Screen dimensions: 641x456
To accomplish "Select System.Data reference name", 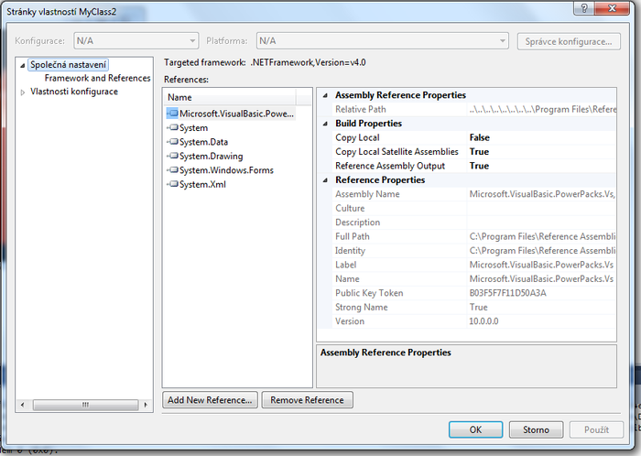I will pos(203,142).
